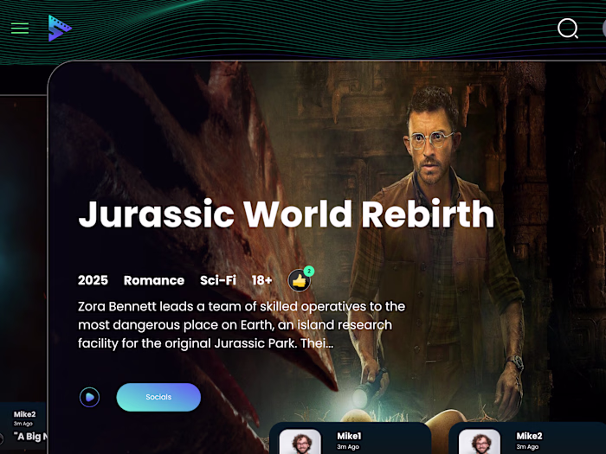Image resolution: width=606 pixels, height=454 pixels.
Task: Click the Zora Bennett movie description
Action: pos(242,324)
